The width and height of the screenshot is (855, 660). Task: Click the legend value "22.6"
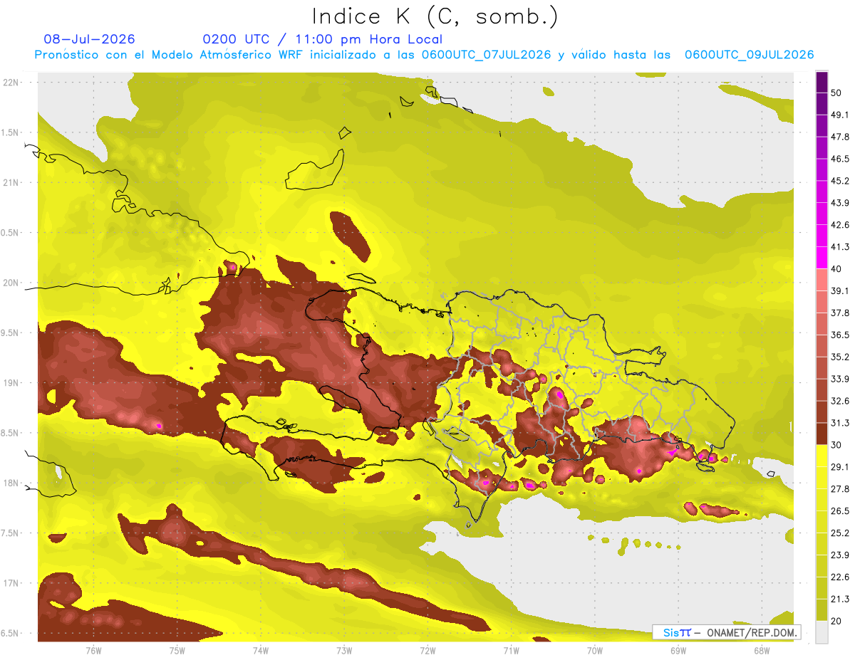[x=841, y=577]
